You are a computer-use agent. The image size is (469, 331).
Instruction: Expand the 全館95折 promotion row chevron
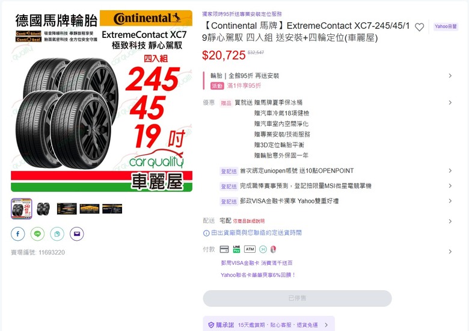(450, 76)
